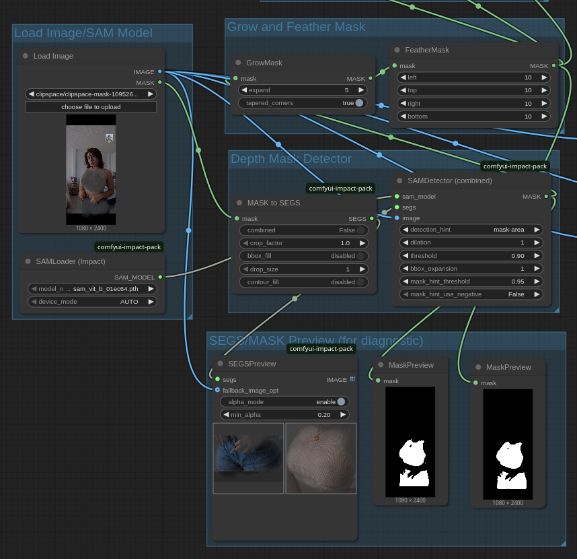Open the model_name sam_vit_b_01ec64.pth selector
The height and width of the screenshot is (559, 577).
tap(92, 288)
